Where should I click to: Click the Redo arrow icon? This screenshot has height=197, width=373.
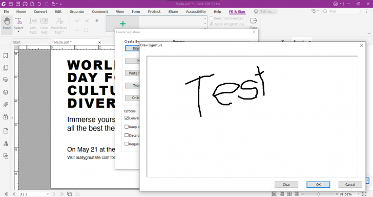47,4
